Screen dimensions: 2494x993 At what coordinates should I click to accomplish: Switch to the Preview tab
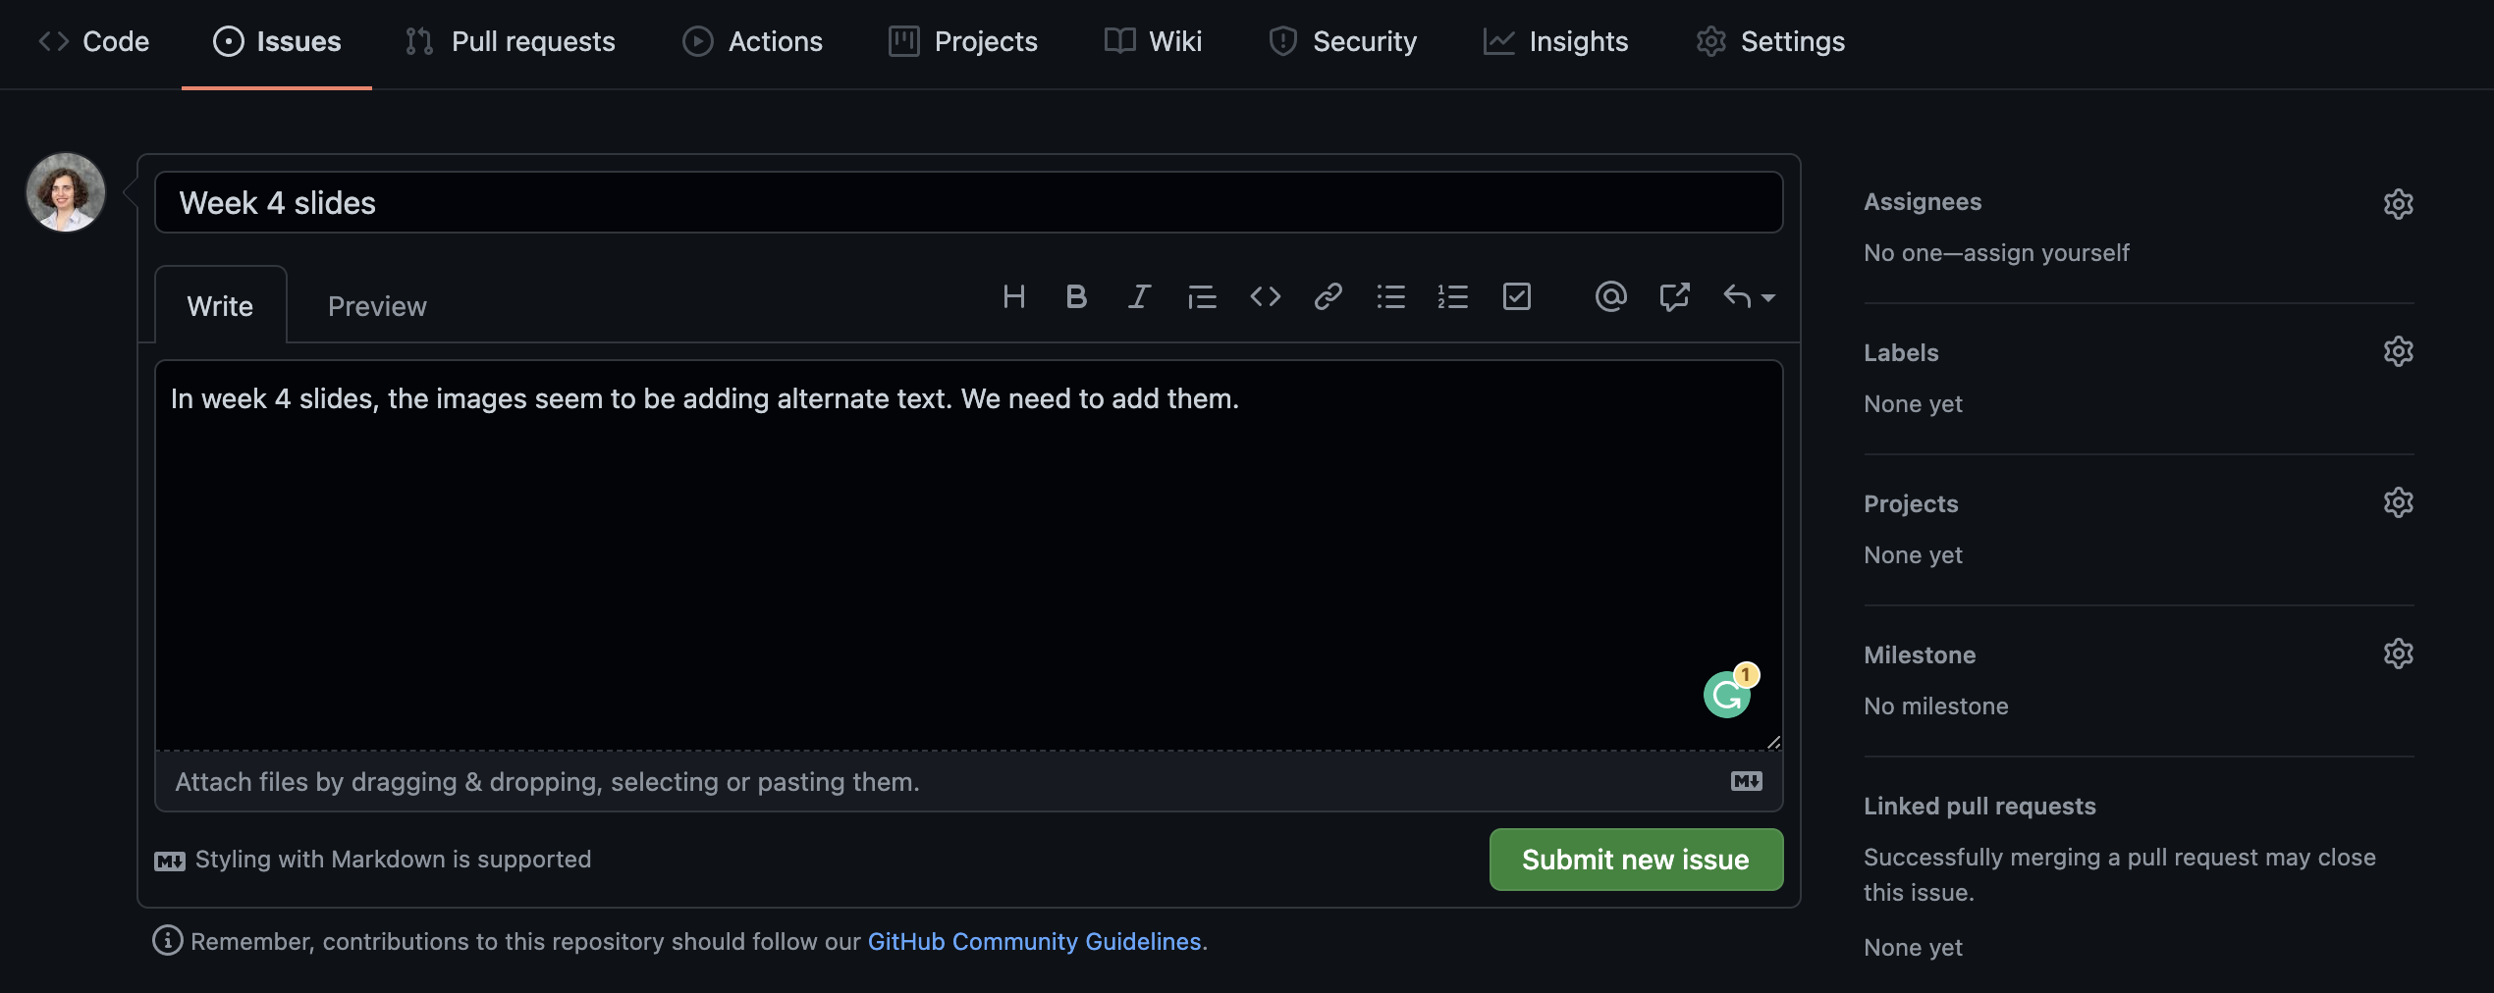click(376, 305)
